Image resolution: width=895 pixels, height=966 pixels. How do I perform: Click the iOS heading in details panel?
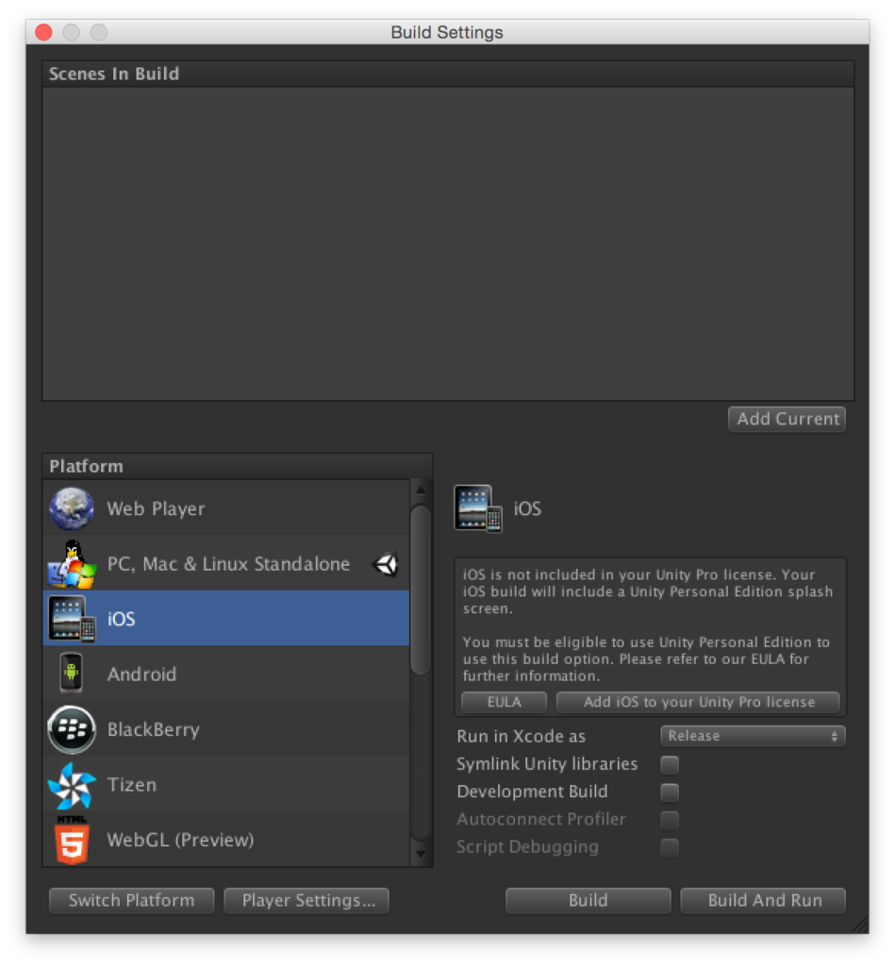[527, 508]
